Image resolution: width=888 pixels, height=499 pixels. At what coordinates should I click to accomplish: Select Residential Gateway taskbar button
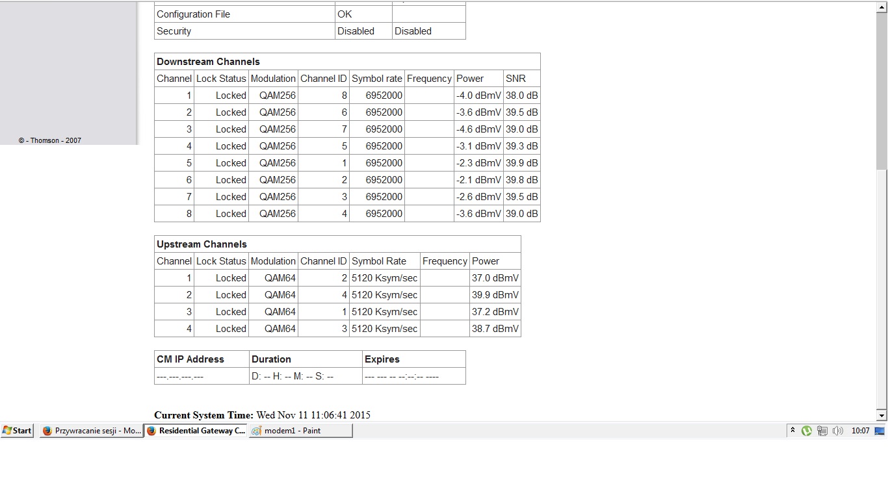click(x=196, y=430)
